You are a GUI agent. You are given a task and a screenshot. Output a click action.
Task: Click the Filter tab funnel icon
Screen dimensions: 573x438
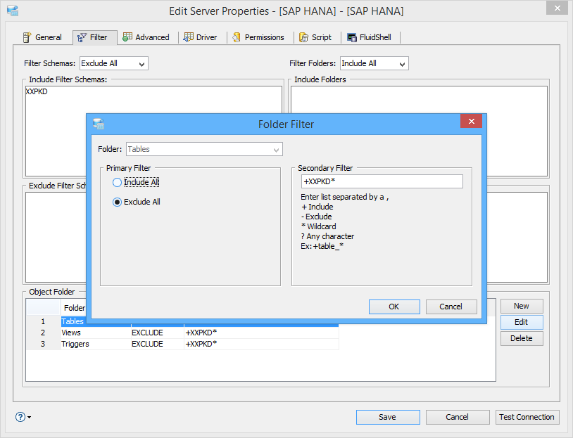click(x=82, y=37)
